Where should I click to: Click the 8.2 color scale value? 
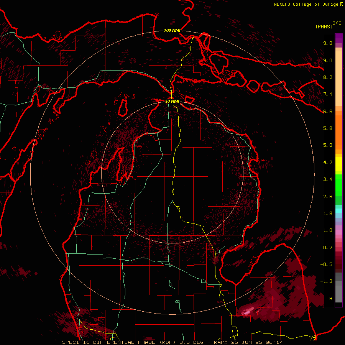(x=328, y=77)
